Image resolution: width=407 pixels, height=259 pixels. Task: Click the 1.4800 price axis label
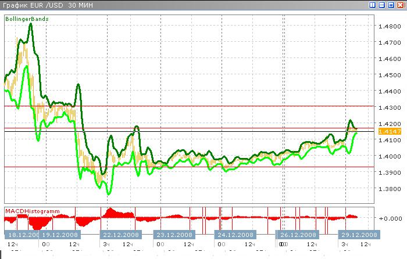[x=388, y=26]
